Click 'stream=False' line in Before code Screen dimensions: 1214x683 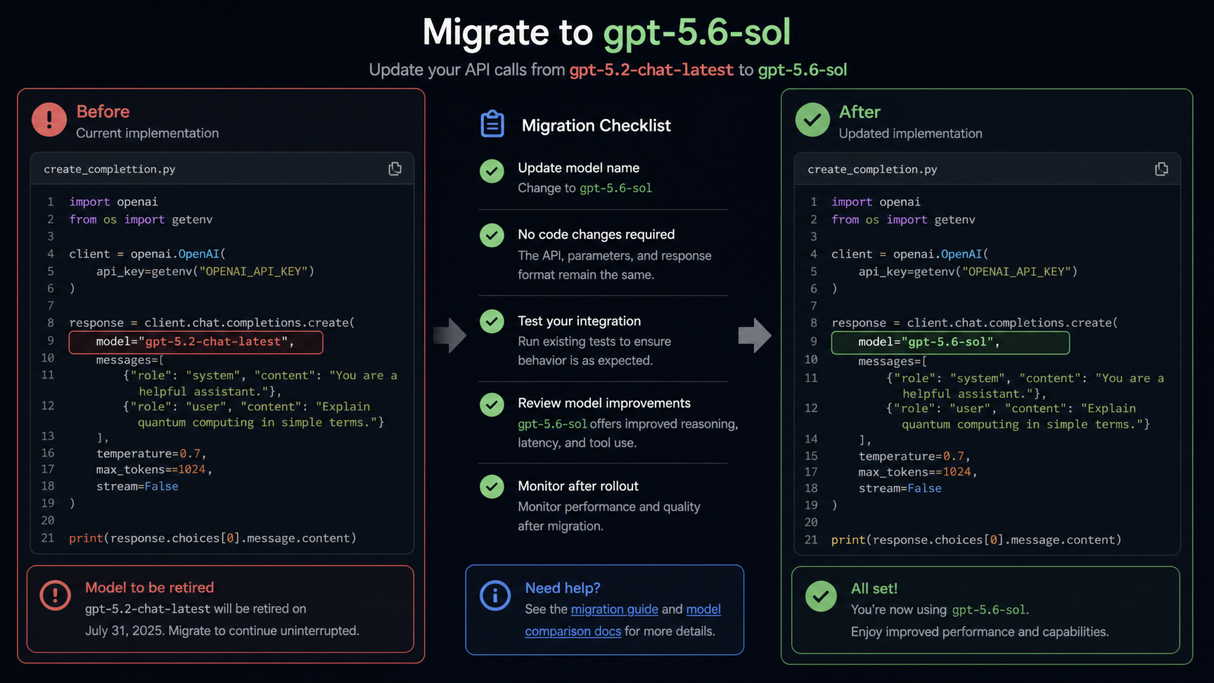click(138, 487)
